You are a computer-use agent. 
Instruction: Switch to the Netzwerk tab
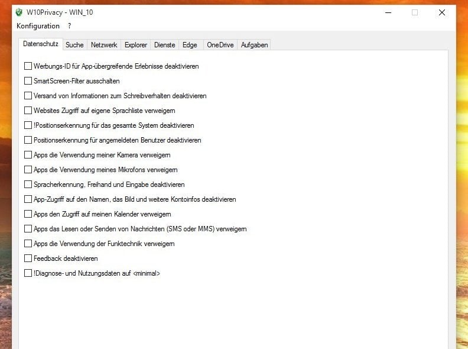pos(104,45)
